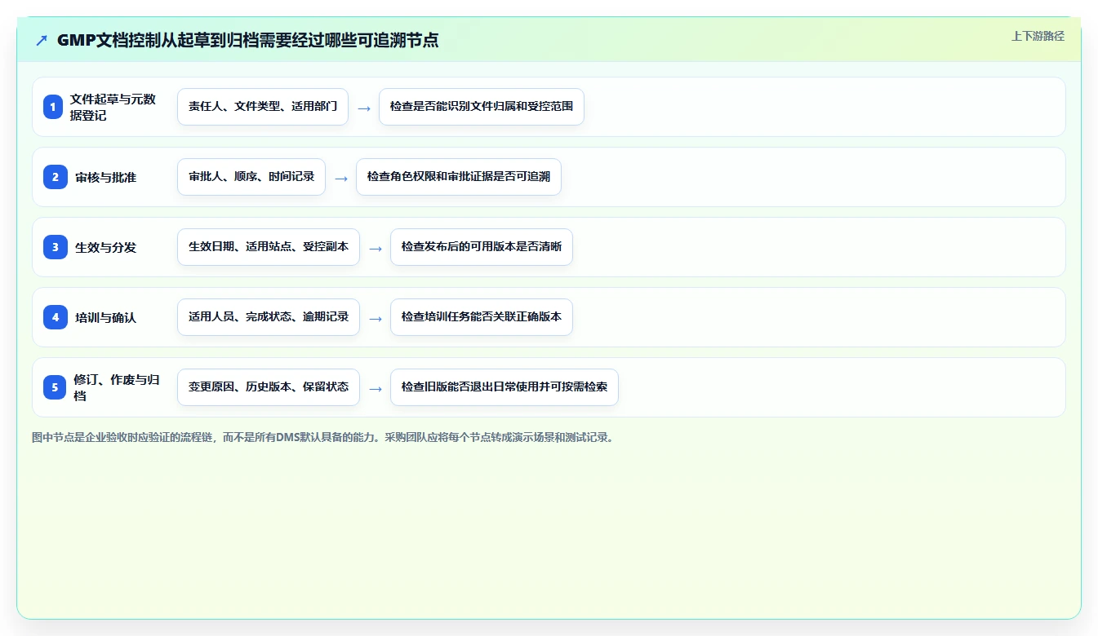Click the arrow after 生效日期、适用站点、受控副本

[x=376, y=248]
